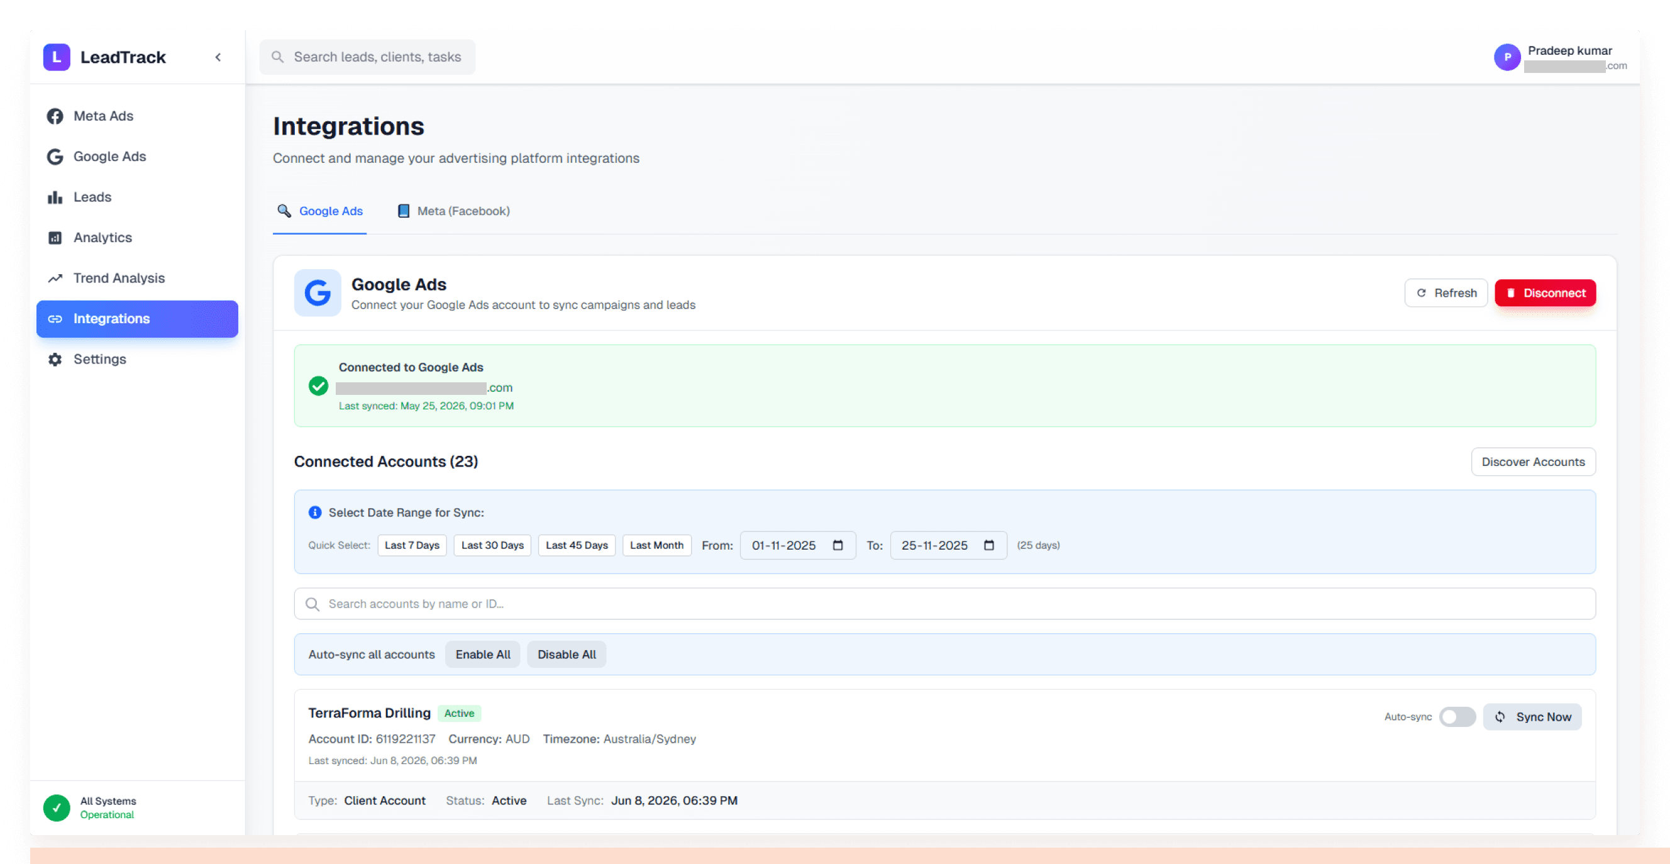Select Last Month quick range
The image size is (1670, 864).
pos(656,546)
